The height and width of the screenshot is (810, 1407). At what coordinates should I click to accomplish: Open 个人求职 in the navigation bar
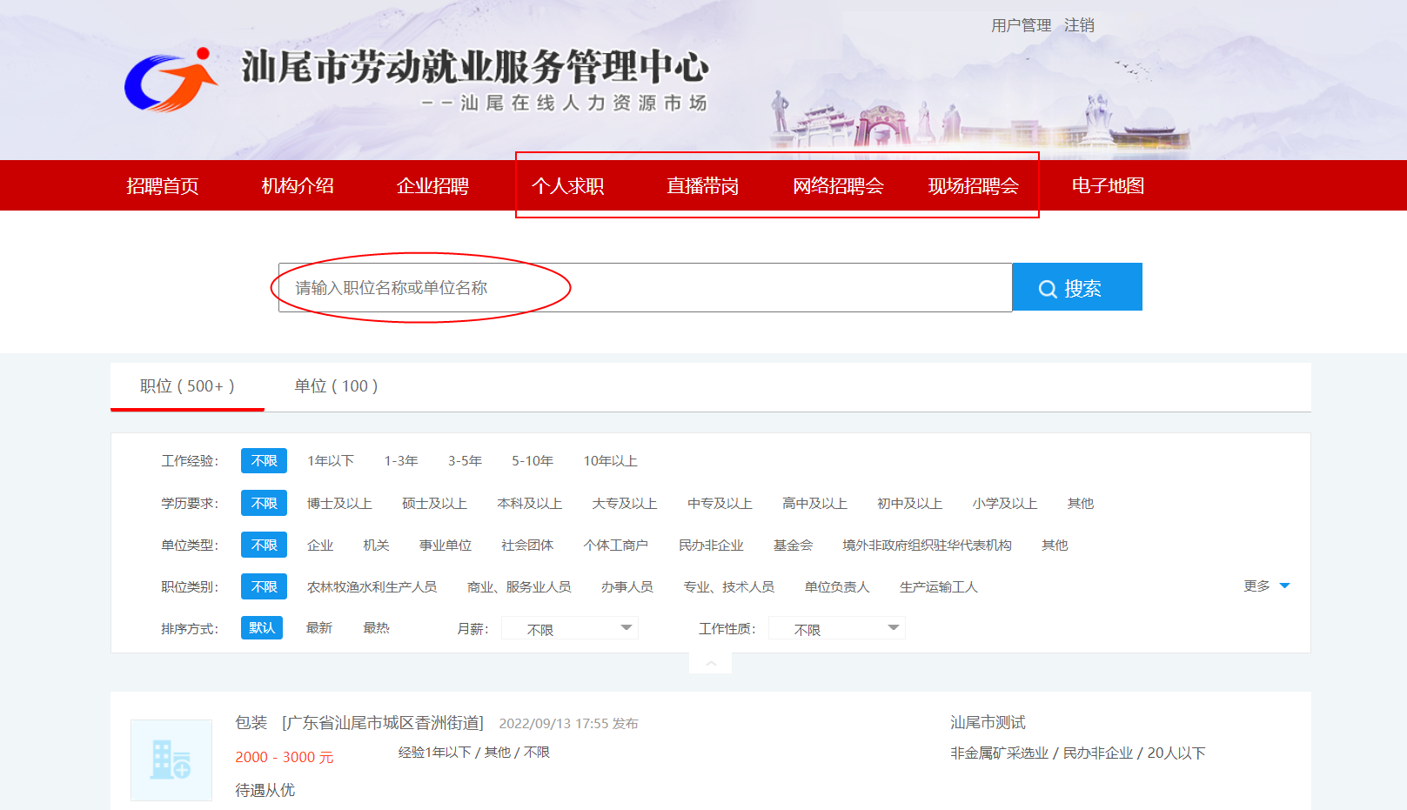click(x=567, y=186)
